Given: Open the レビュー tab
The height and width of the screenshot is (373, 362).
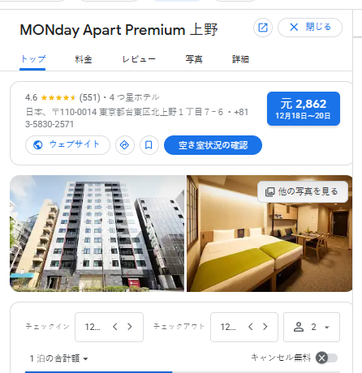Looking at the screenshot, I should (139, 59).
